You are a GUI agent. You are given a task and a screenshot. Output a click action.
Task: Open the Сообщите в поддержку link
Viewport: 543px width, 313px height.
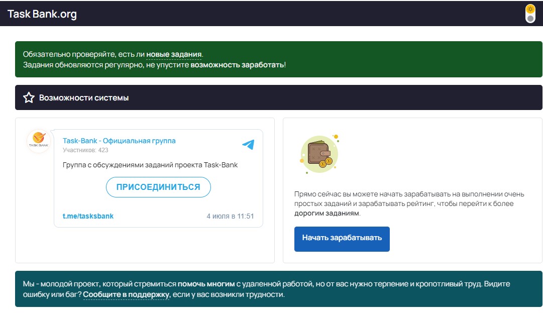[127, 294]
